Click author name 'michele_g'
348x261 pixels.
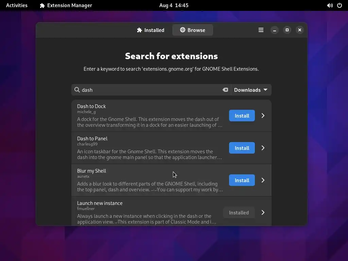tap(86, 112)
